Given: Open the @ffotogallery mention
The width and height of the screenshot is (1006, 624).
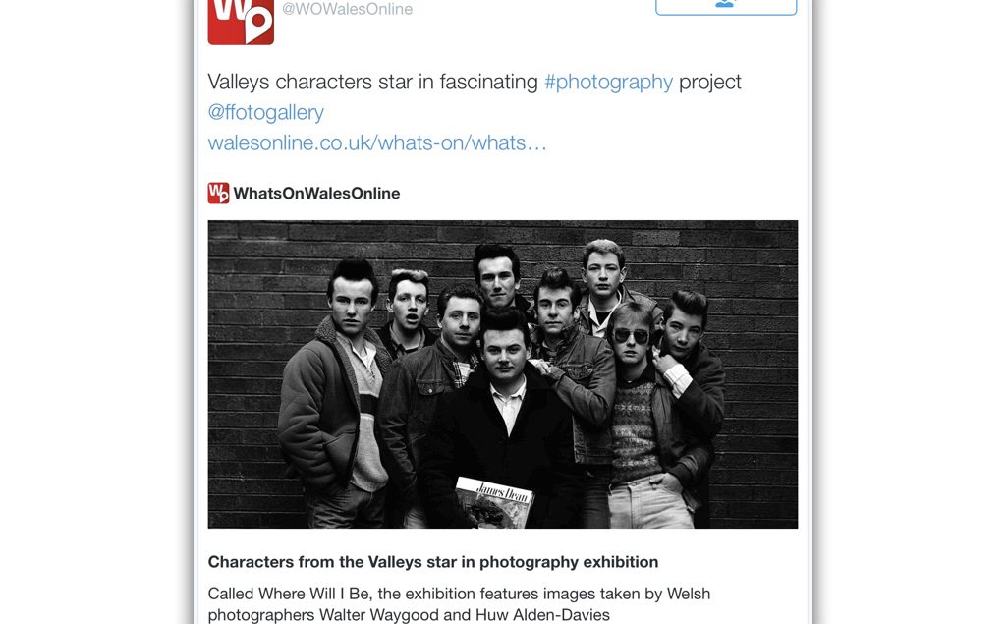Looking at the screenshot, I should coord(265,112).
